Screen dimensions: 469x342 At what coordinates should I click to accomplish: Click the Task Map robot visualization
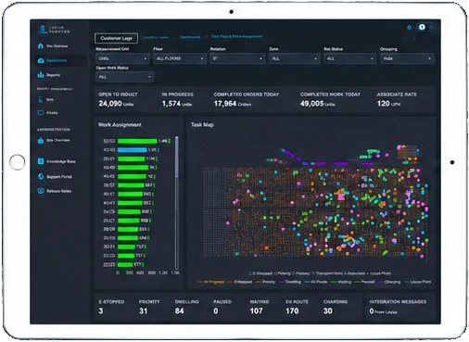tap(315, 202)
